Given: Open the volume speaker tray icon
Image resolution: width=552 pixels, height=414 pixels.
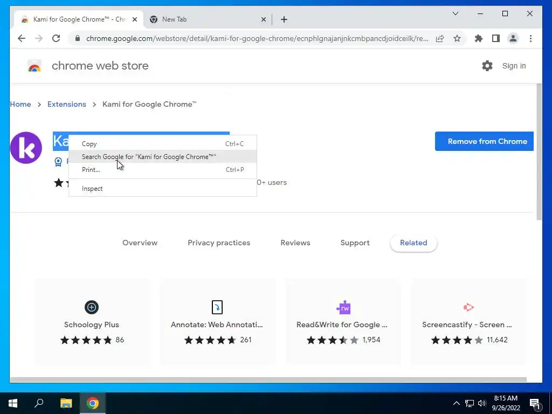Looking at the screenshot, I should (x=482, y=403).
